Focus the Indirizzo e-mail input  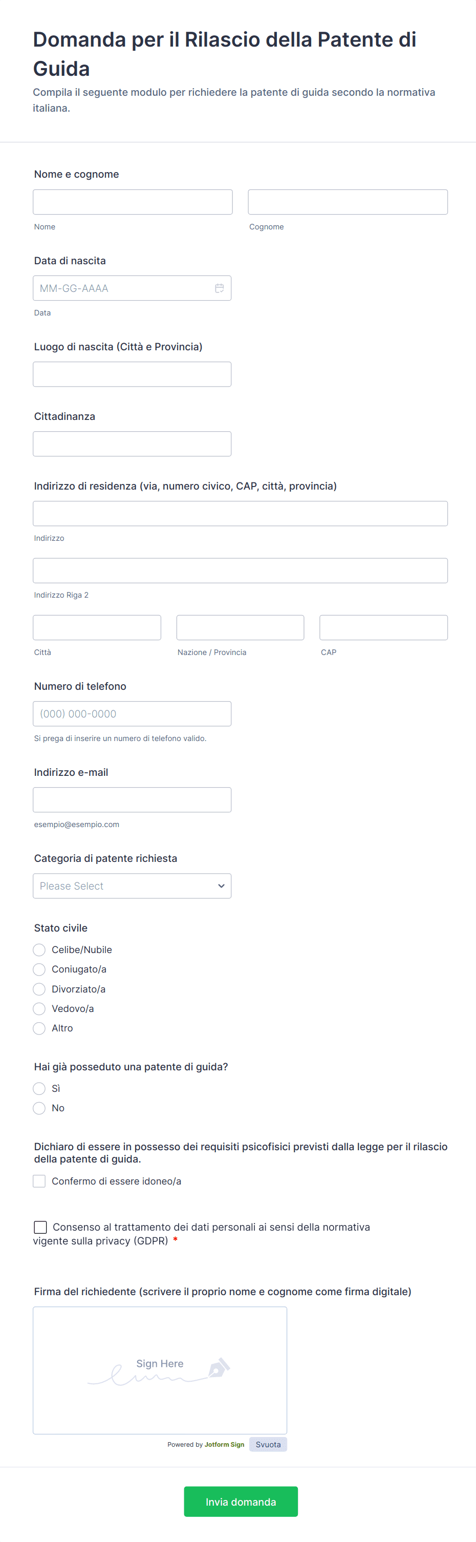click(132, 800)
